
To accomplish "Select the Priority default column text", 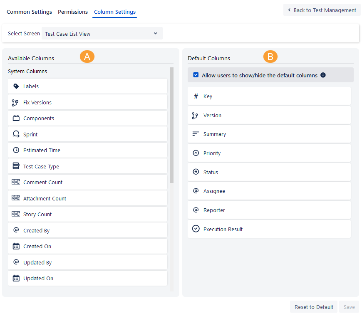I will tap(212, 153).
